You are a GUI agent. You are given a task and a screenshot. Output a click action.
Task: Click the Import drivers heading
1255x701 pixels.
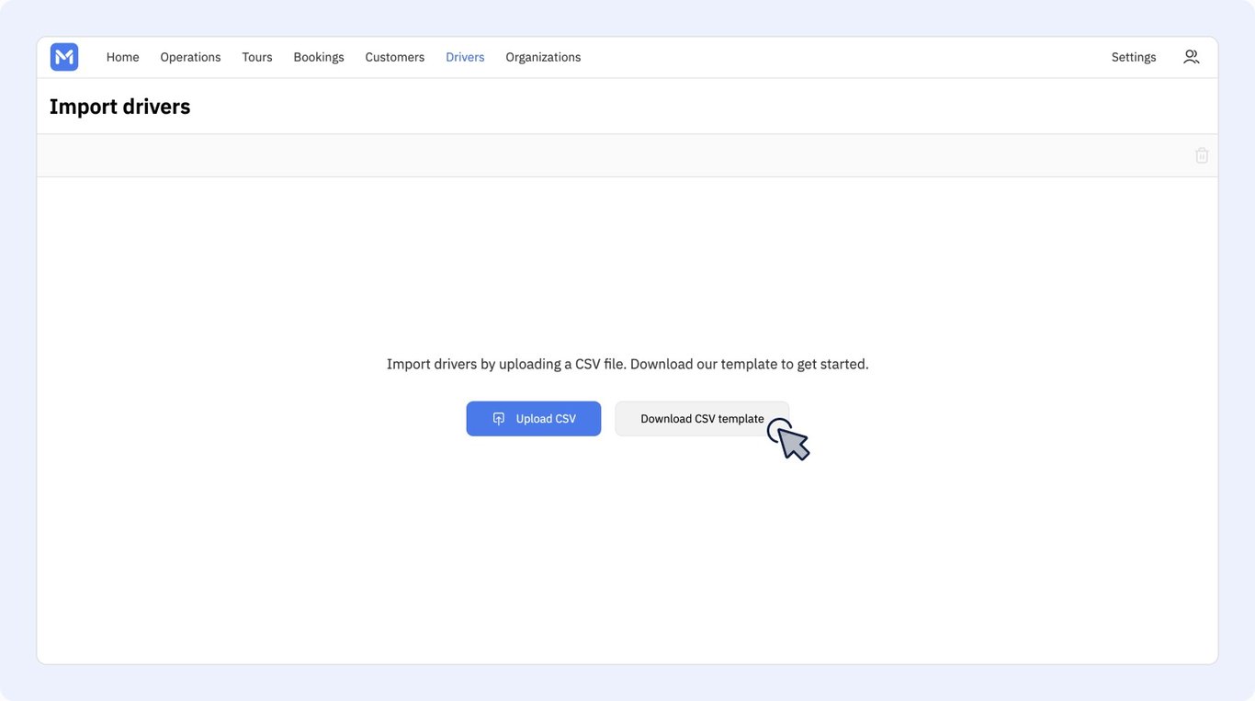pos(120,107)
